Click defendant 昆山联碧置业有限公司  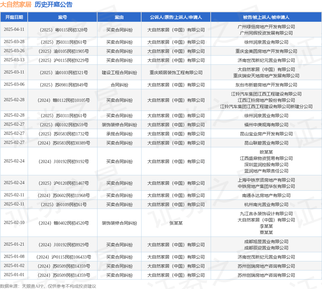tap(266, 143)
